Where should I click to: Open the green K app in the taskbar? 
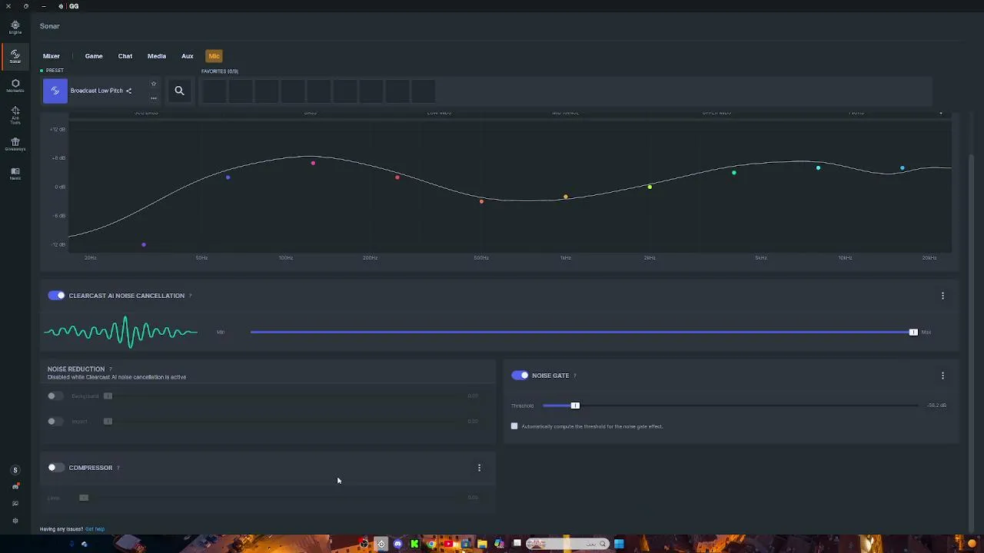414,545
